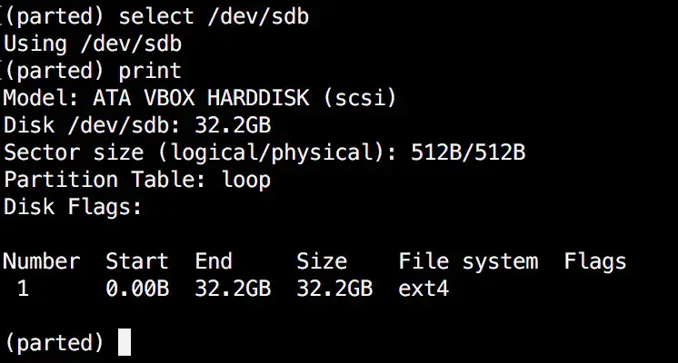Click the "Partition Table: loop" line

137,179
